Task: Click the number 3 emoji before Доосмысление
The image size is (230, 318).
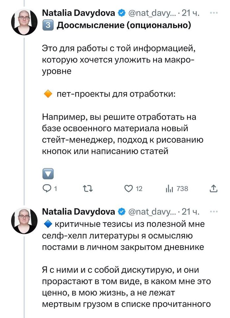Action: 48,26
